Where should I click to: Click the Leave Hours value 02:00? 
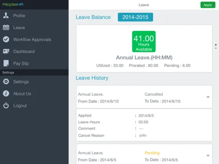tap(143, 122)
